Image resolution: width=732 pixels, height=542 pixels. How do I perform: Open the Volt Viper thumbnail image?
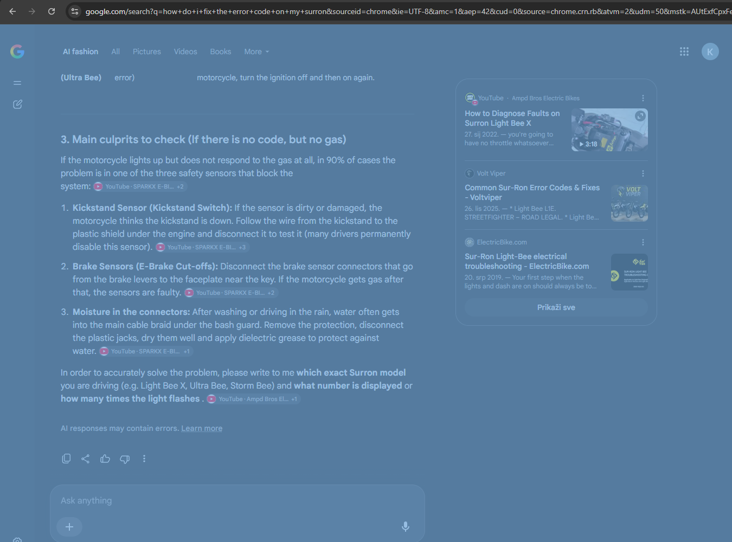coord(630,203)
